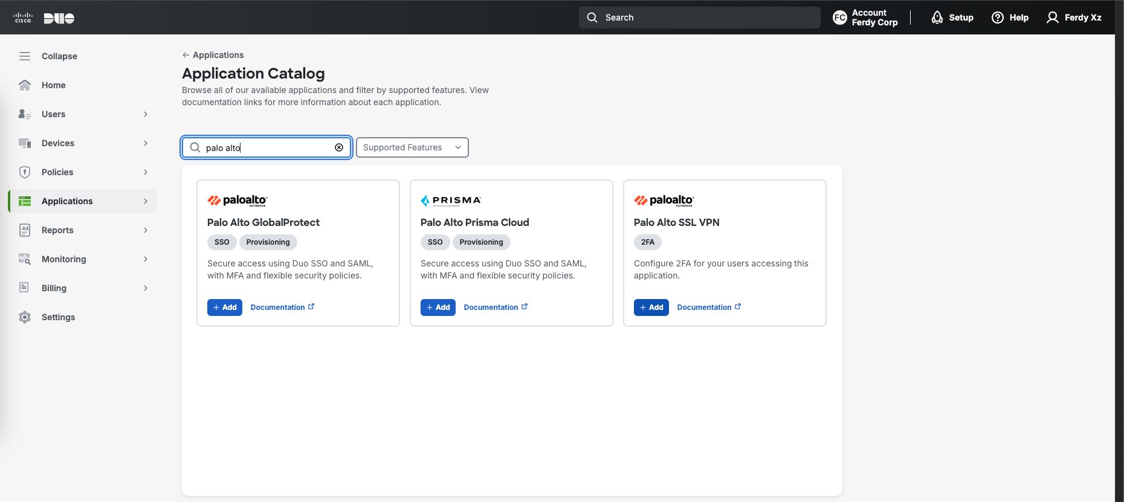Open the Help question mark icon
Viewport: 1124px width, 502px height.
998,18
